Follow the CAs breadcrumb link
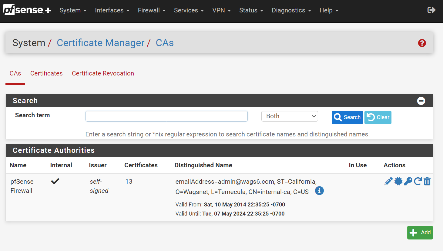 (x=165, y=43)
